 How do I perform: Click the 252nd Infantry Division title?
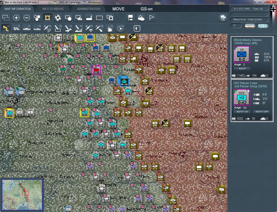(248, 40)
